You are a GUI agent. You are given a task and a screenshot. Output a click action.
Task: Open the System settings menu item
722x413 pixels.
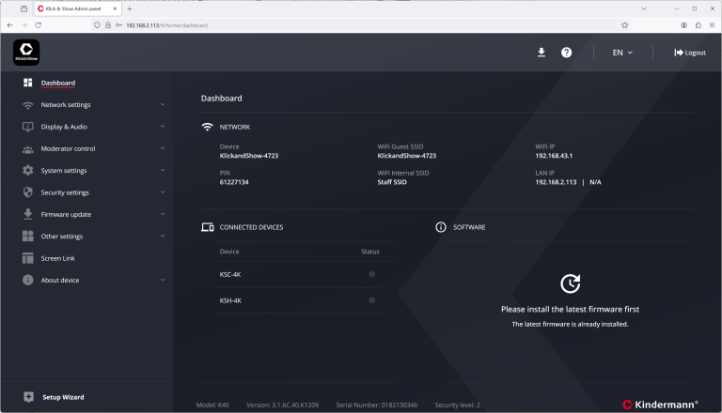(64, 171)
